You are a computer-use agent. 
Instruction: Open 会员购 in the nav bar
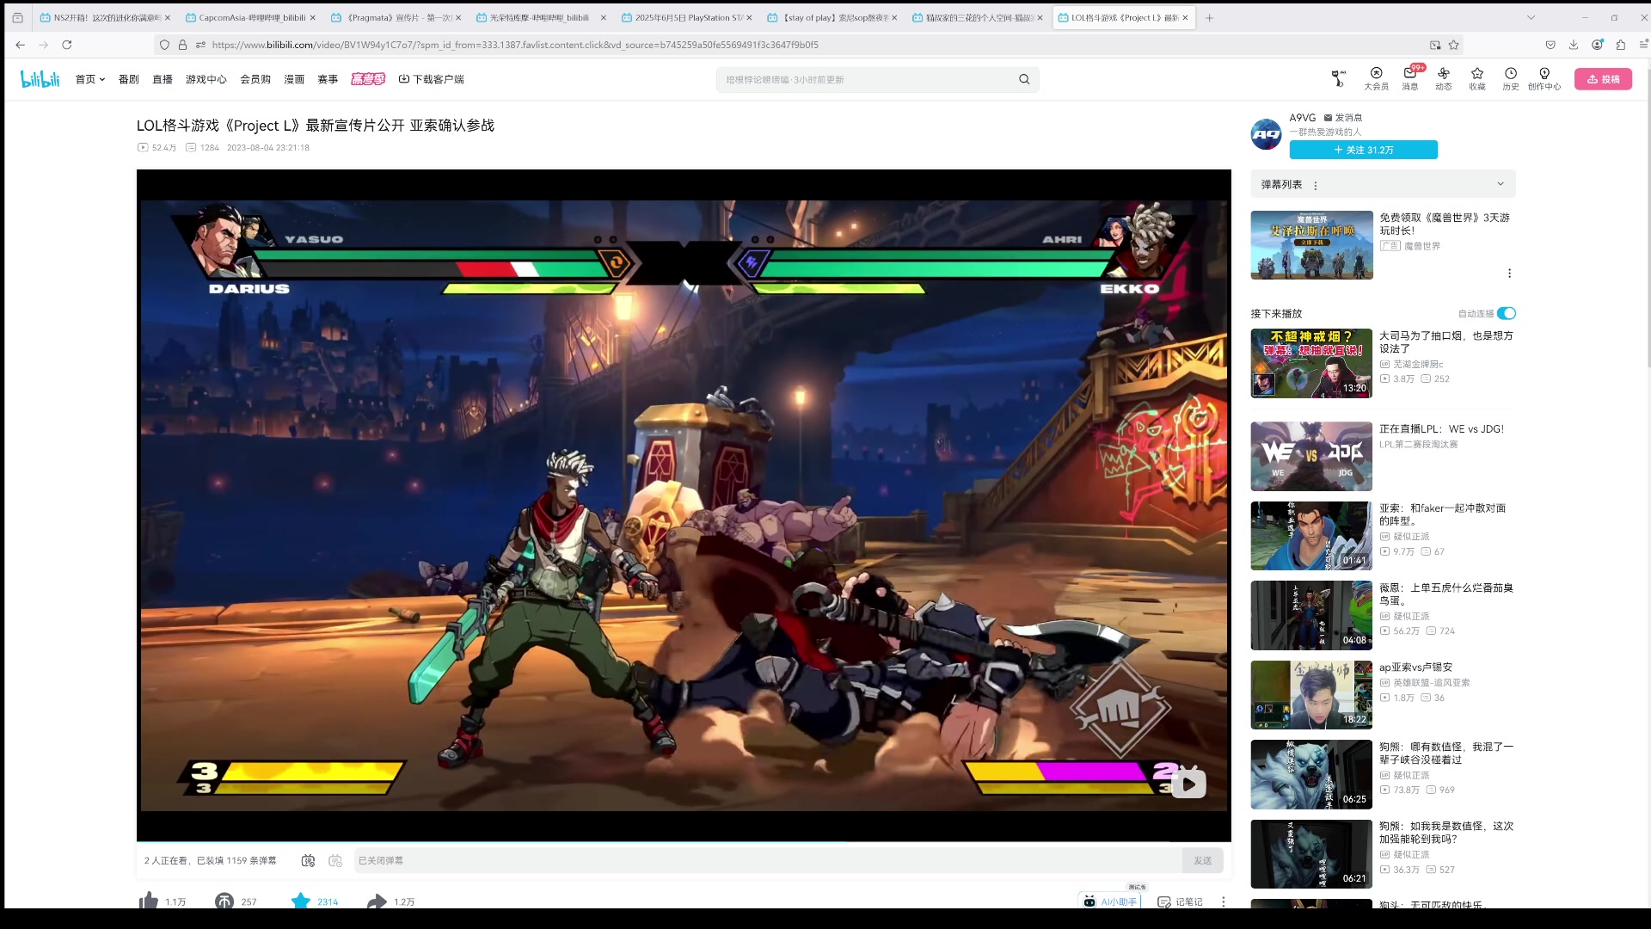point(255,79)
